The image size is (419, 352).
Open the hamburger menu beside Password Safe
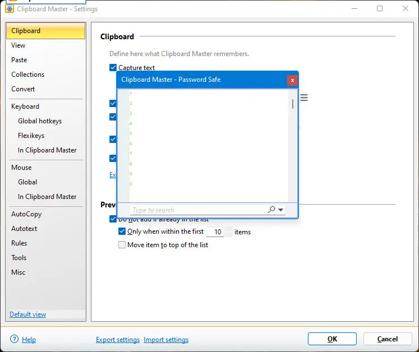pyautogui.click(x=304, y=98)
